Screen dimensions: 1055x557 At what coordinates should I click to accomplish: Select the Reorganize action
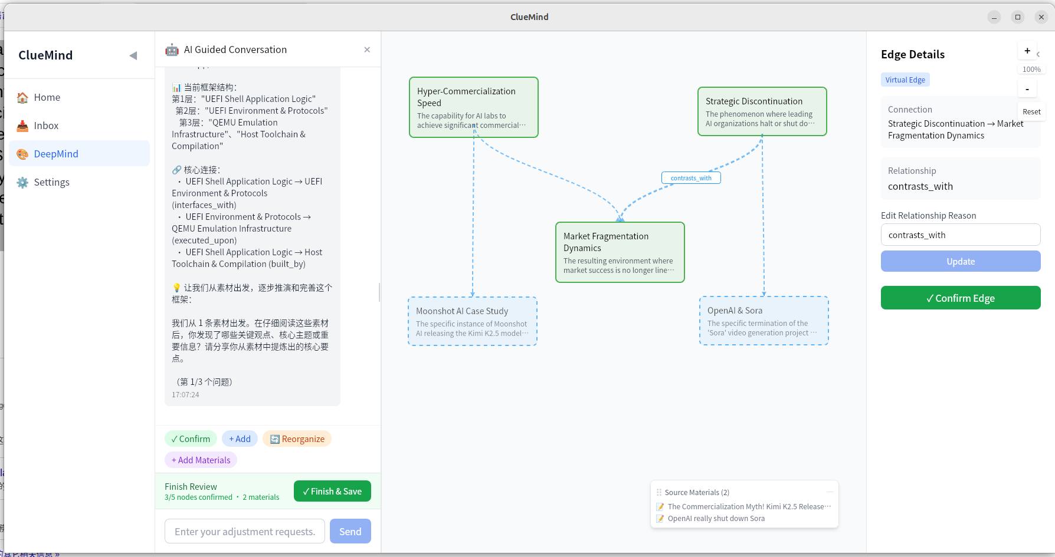pyautogui.click(x=297, y=439)
